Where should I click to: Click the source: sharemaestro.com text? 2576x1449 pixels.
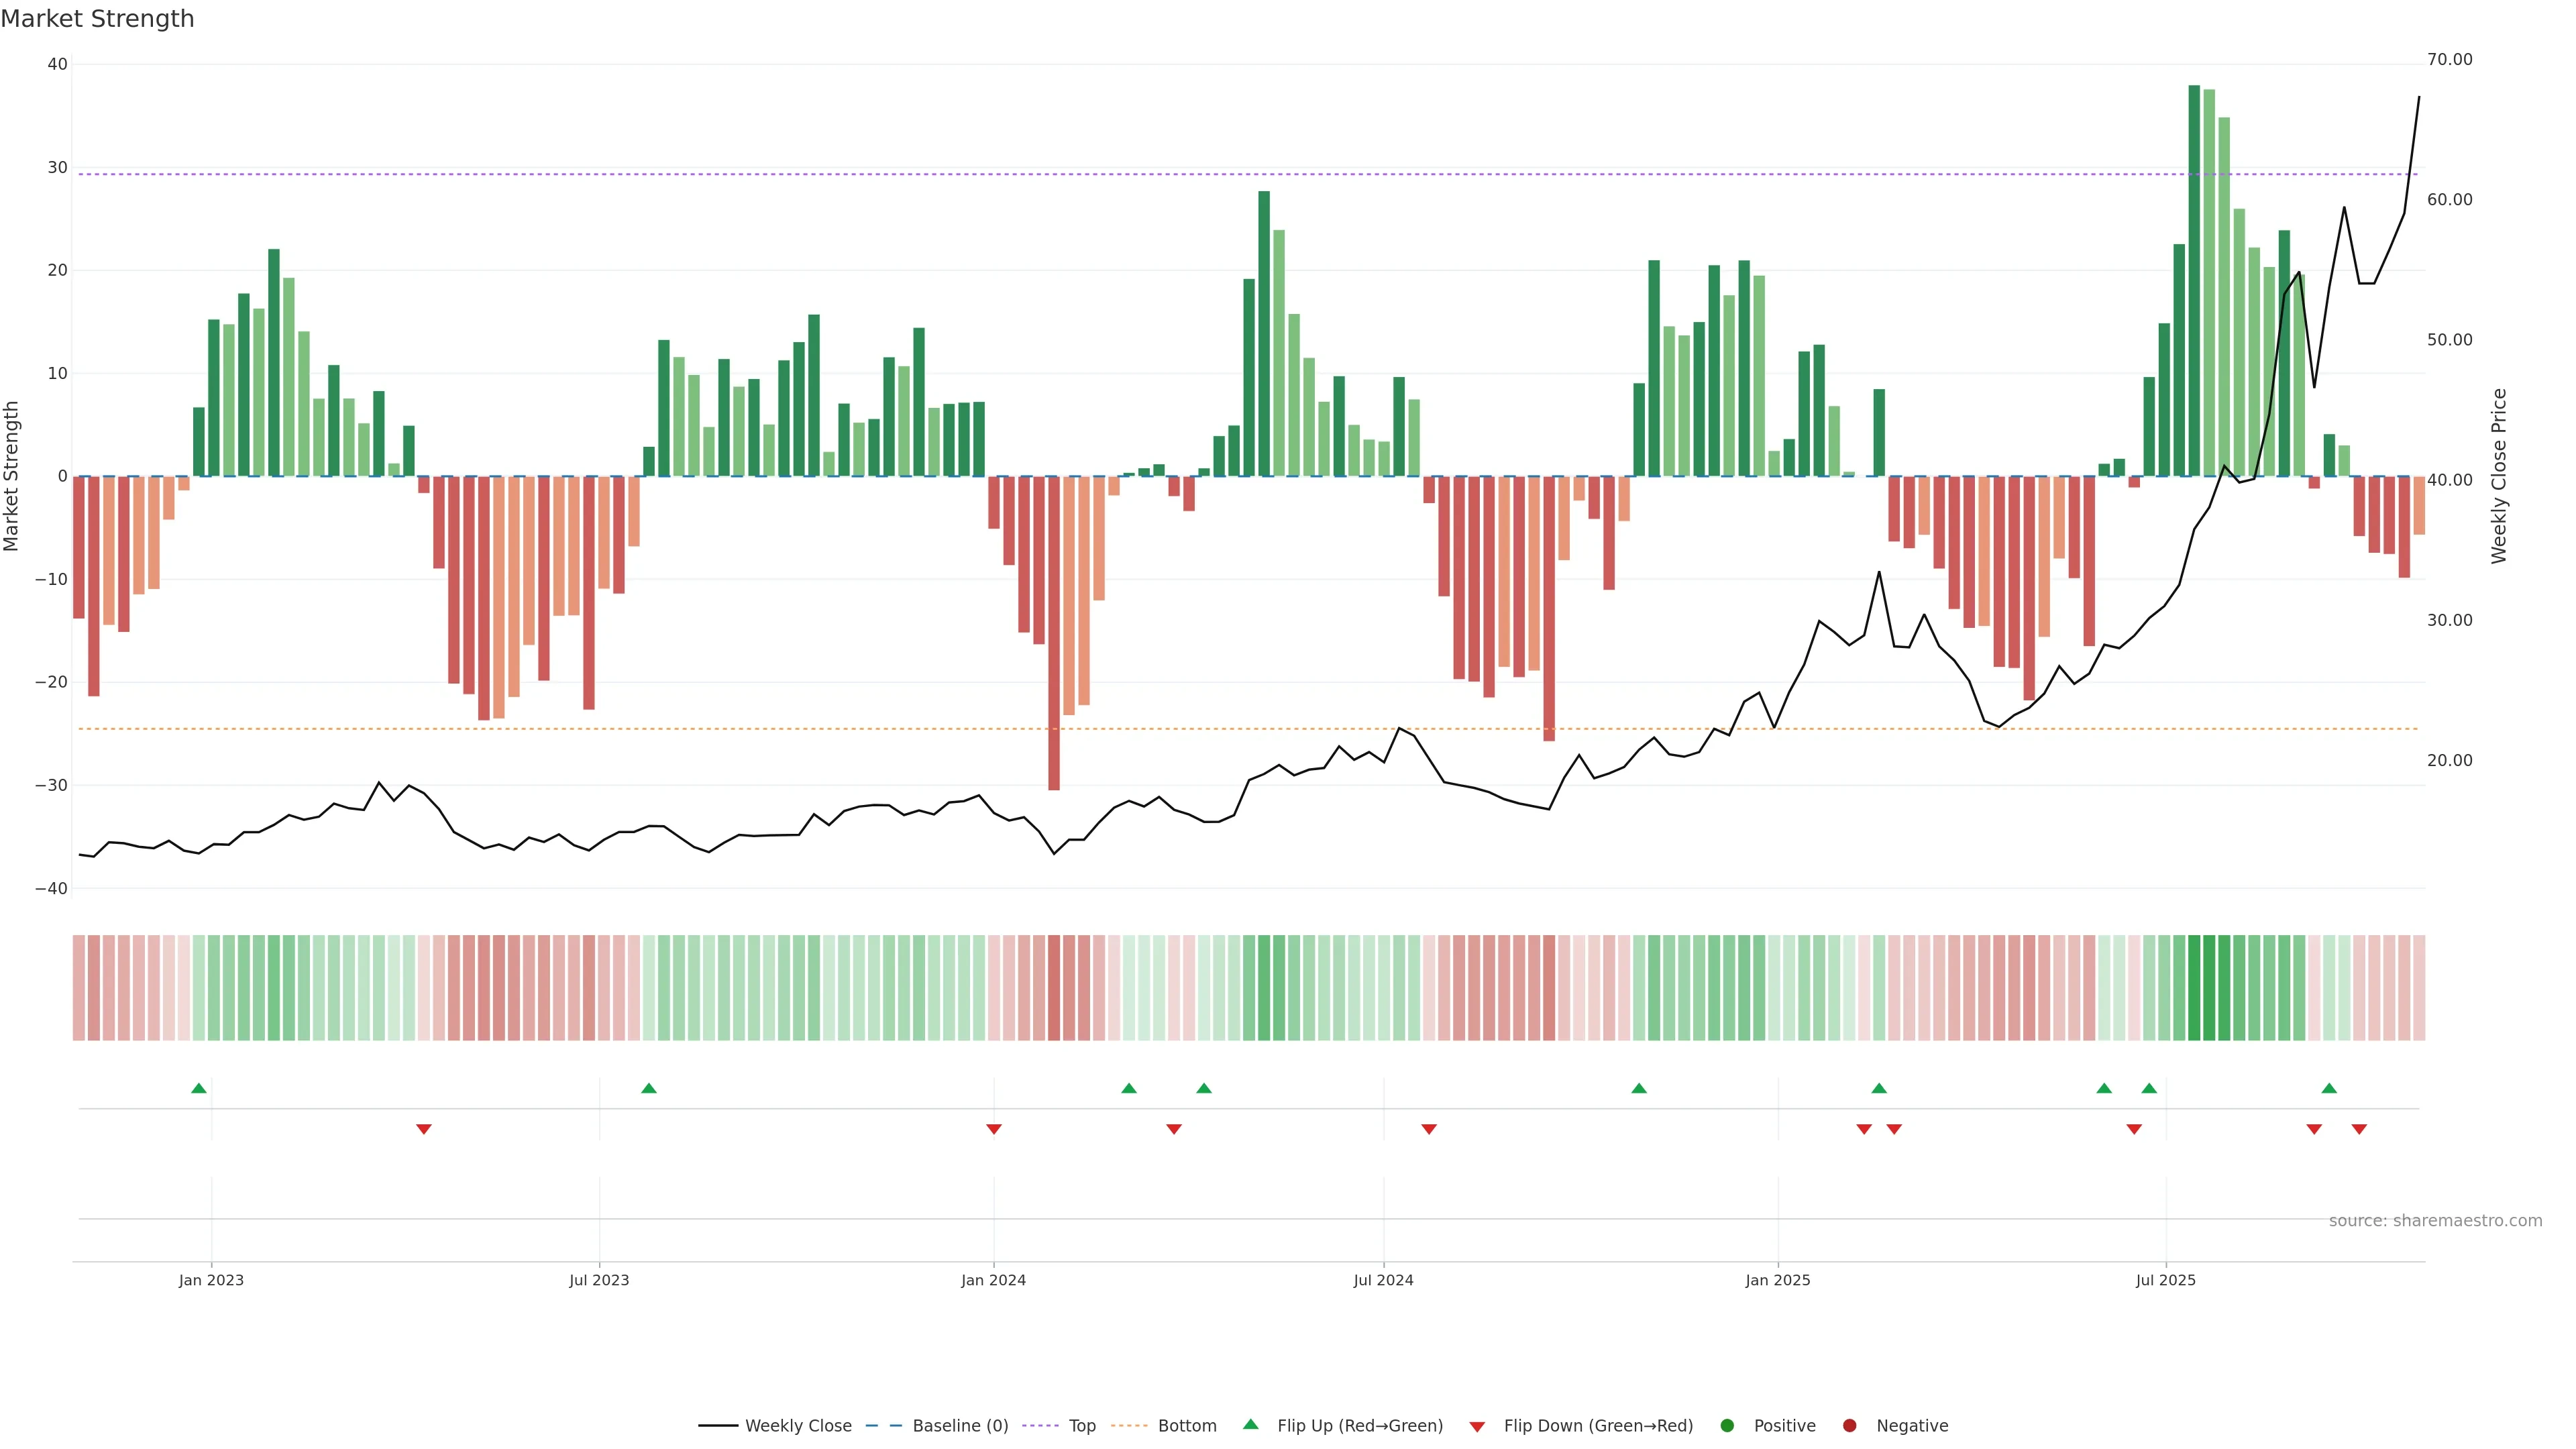coord(2435,1221)
